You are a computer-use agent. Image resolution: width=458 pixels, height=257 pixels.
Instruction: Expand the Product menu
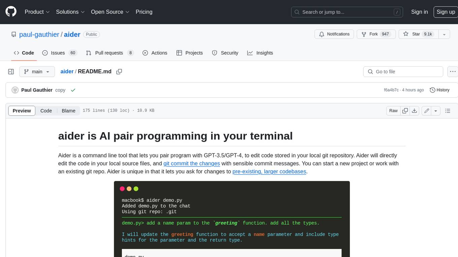click(x=37, y=12)
